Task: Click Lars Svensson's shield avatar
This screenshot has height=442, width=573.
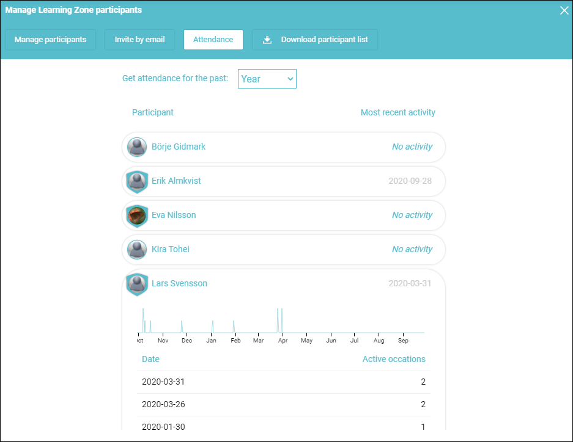Action: tap(137, 284)
